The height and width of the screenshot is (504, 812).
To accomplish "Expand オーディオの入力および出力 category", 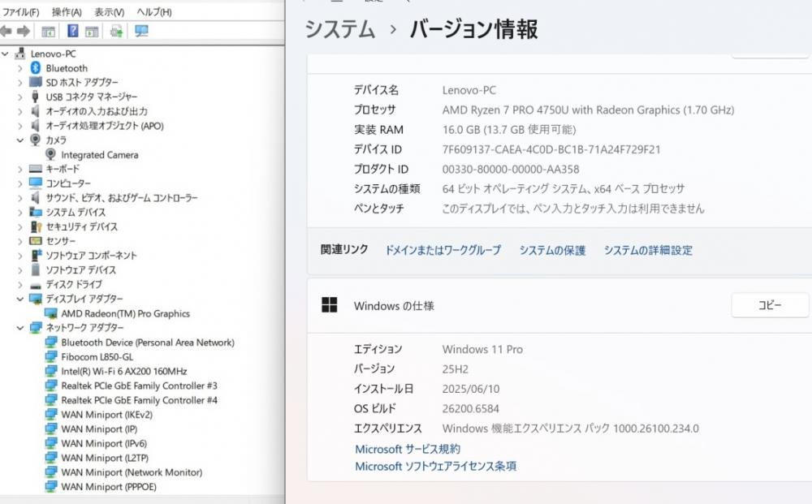I will point(20,112).
